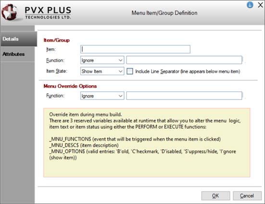This screenshot has height=204, width=265.
Task: Click the blue info help icon
Action: coord(250,5)
